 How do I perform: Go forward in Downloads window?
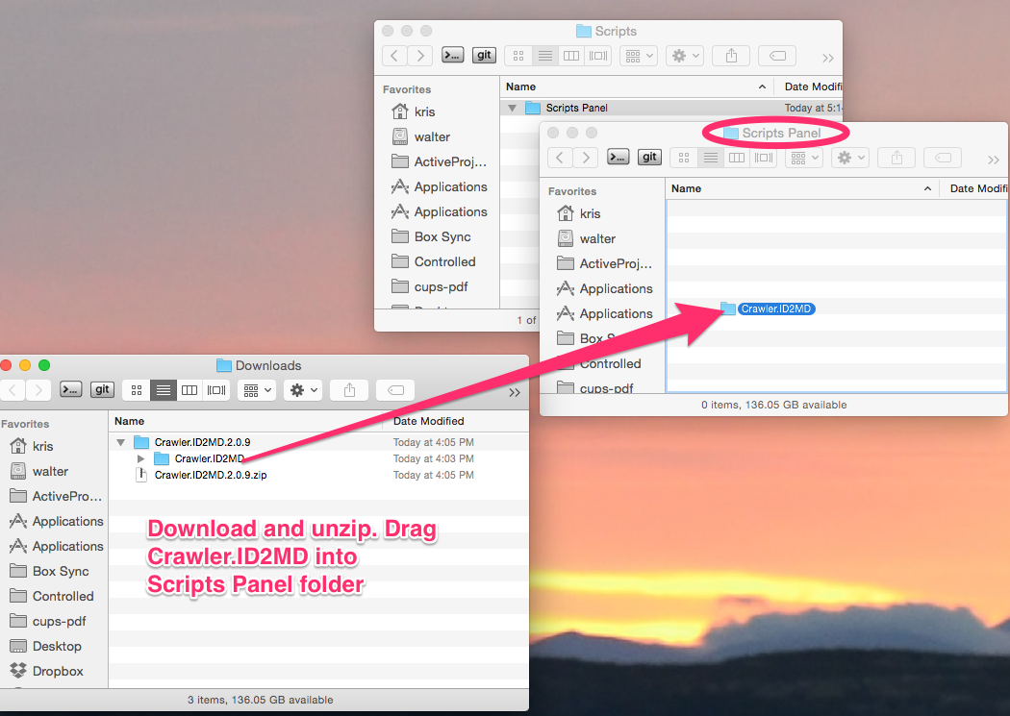click(38, 390)
